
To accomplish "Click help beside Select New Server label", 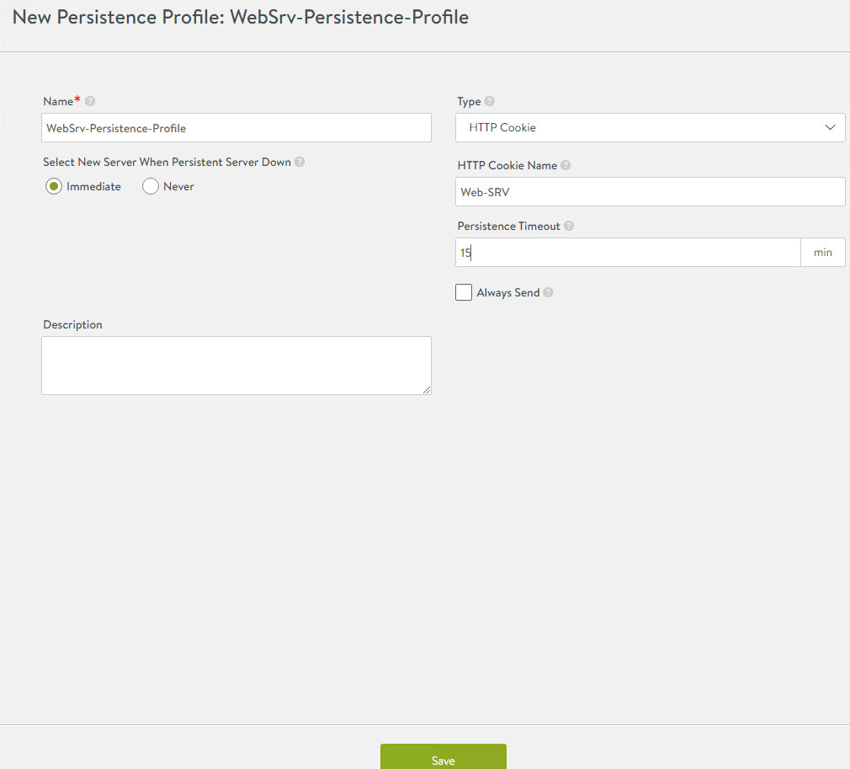I will click(x=300, y=162).
